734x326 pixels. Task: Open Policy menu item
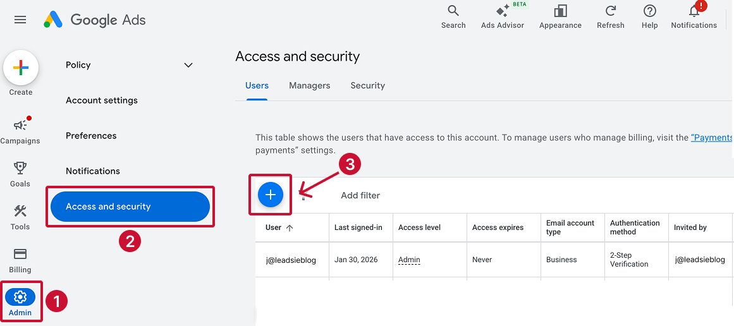pos(78,65)
